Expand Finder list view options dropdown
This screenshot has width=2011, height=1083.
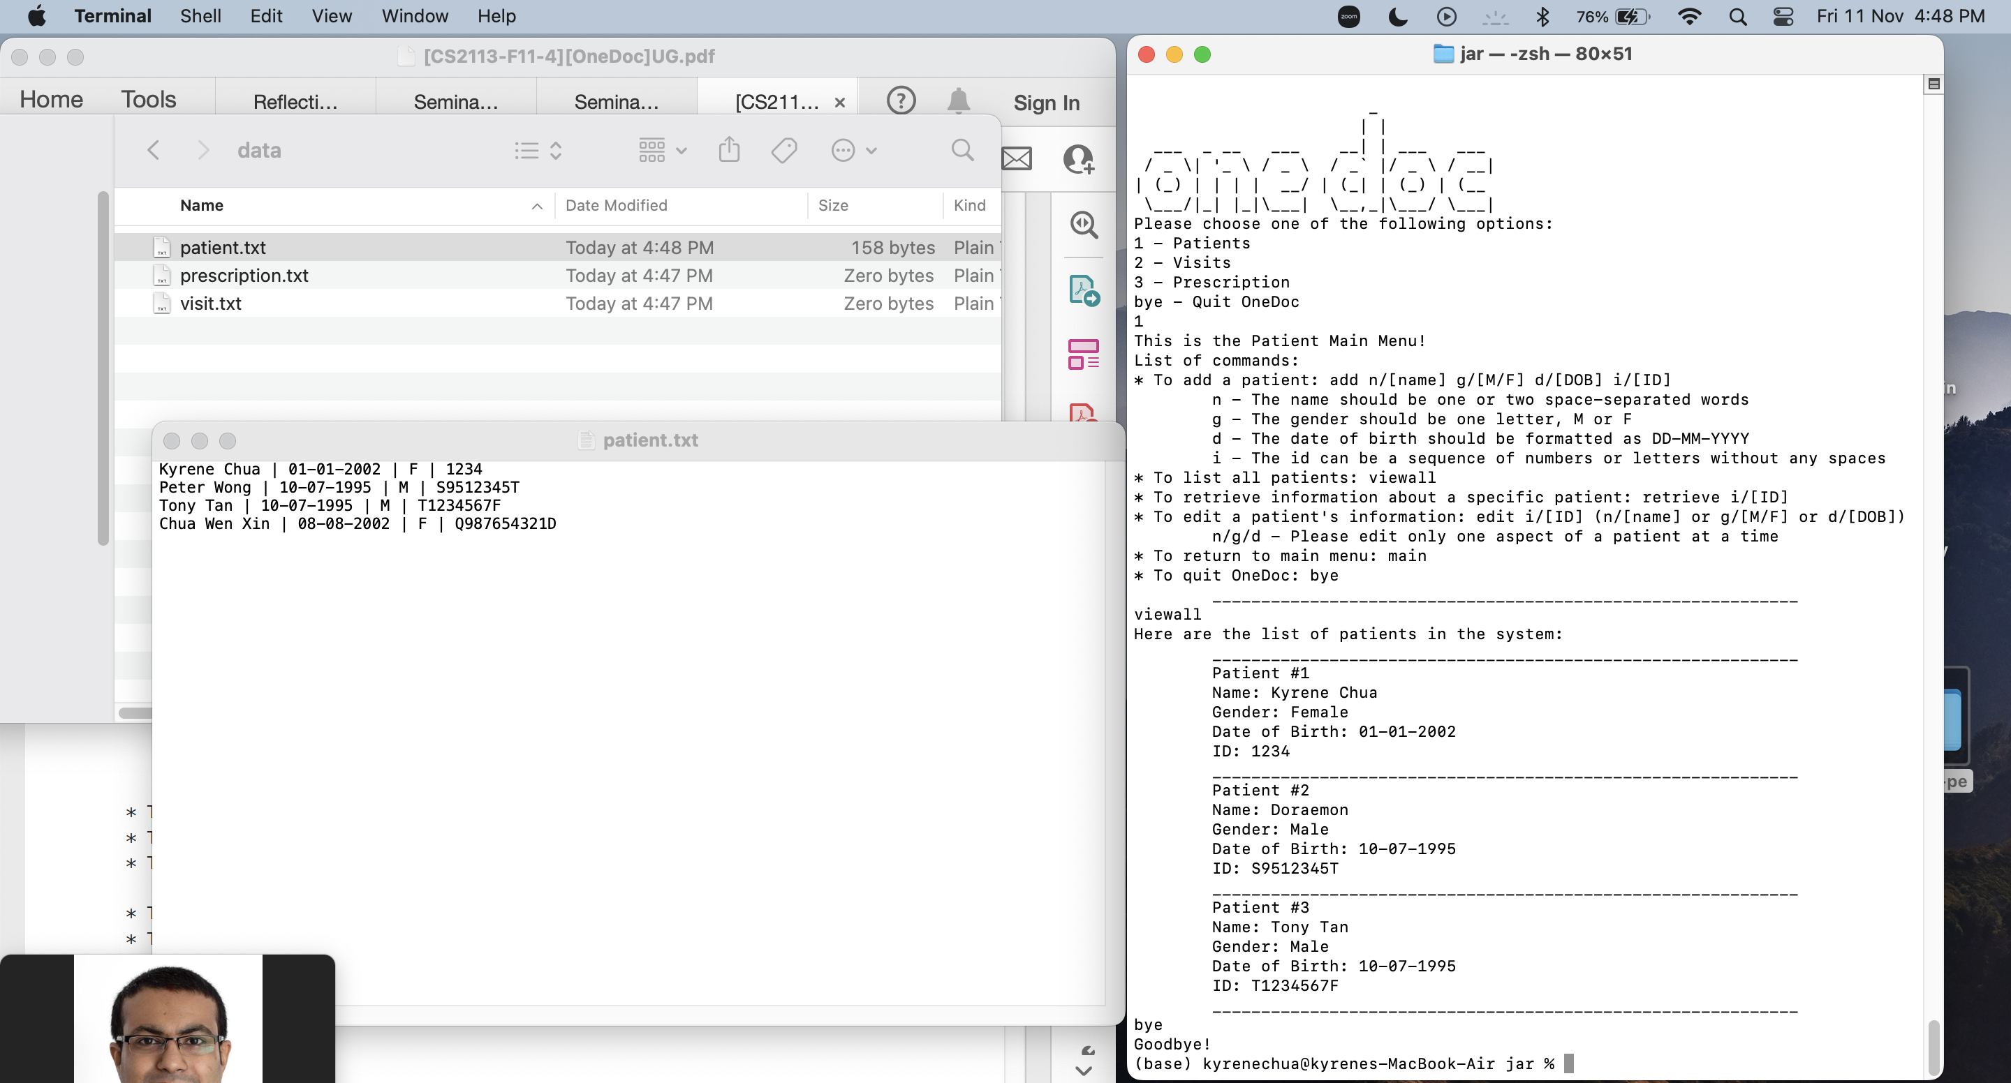pos(538,150)
